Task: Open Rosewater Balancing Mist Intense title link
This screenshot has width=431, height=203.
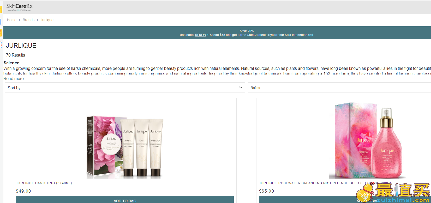Action: click(x=325, y=183)
